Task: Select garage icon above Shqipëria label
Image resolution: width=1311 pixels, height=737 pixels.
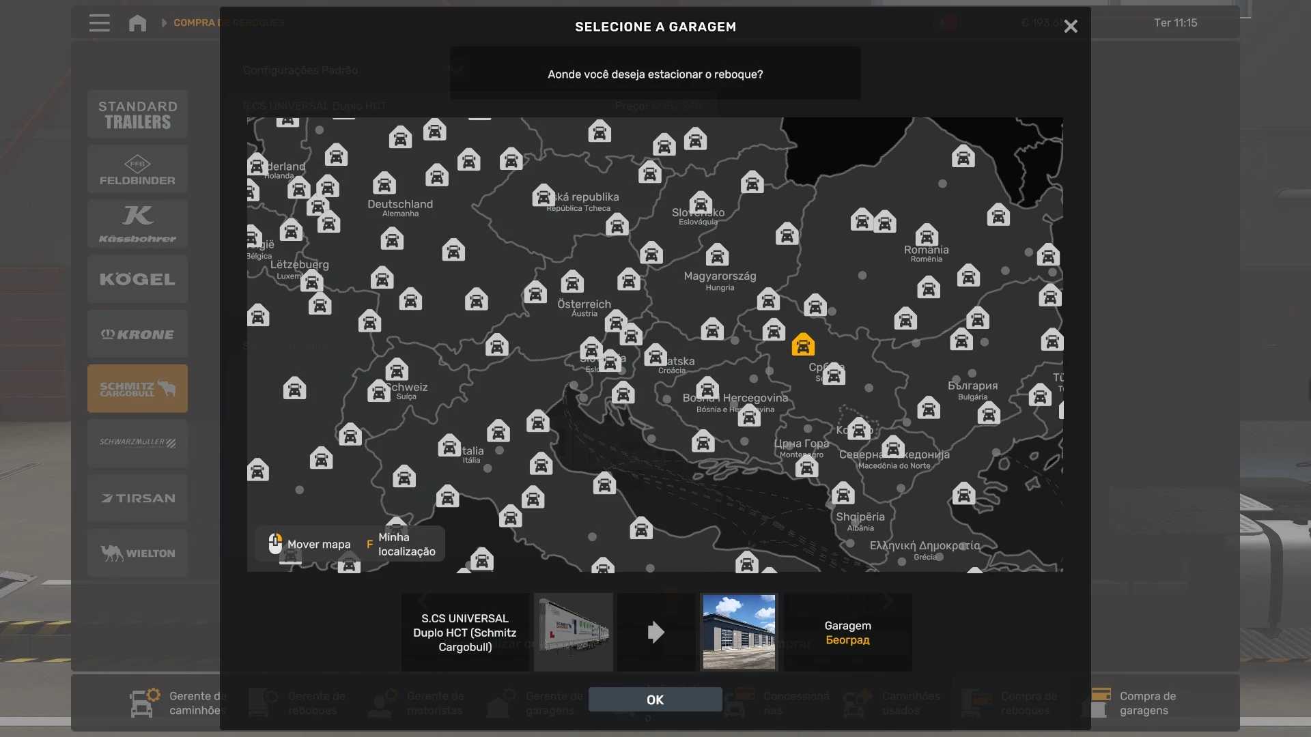Action: [x=843, y=493]
